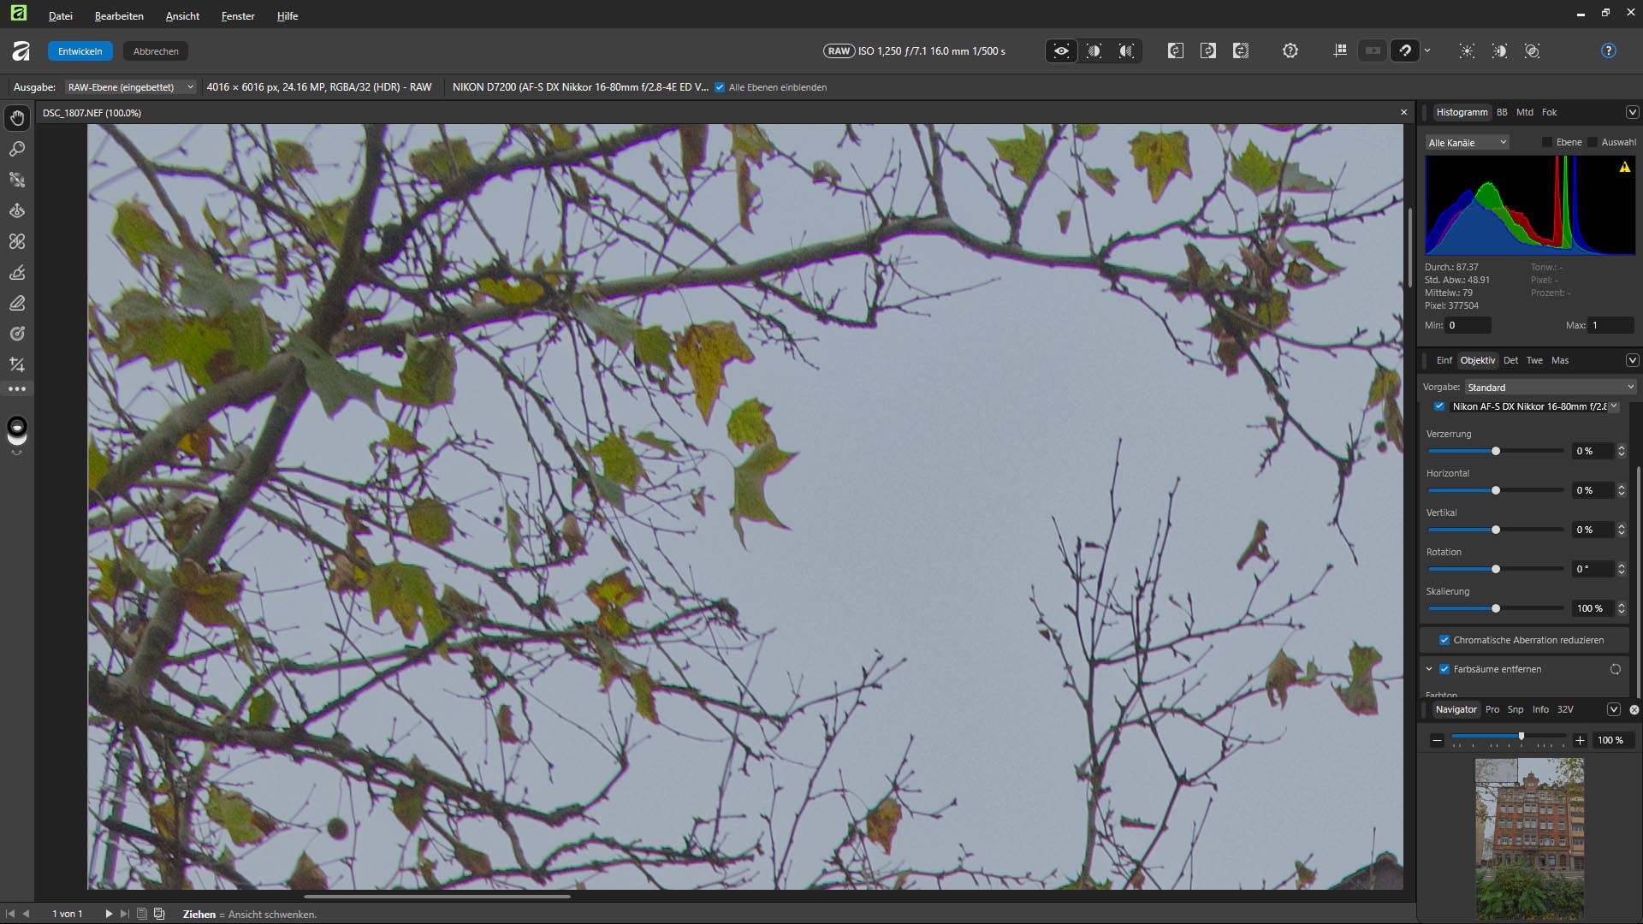Viewport: 1643px width, 924px height.
Task: Choose the overlay erase tool
Action: coord(17,304)
